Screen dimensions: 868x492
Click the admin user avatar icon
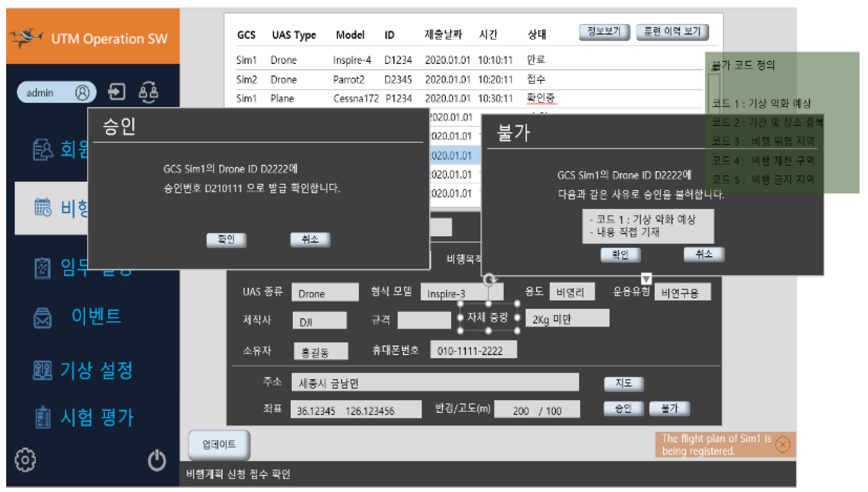click(x=82, y=93)
